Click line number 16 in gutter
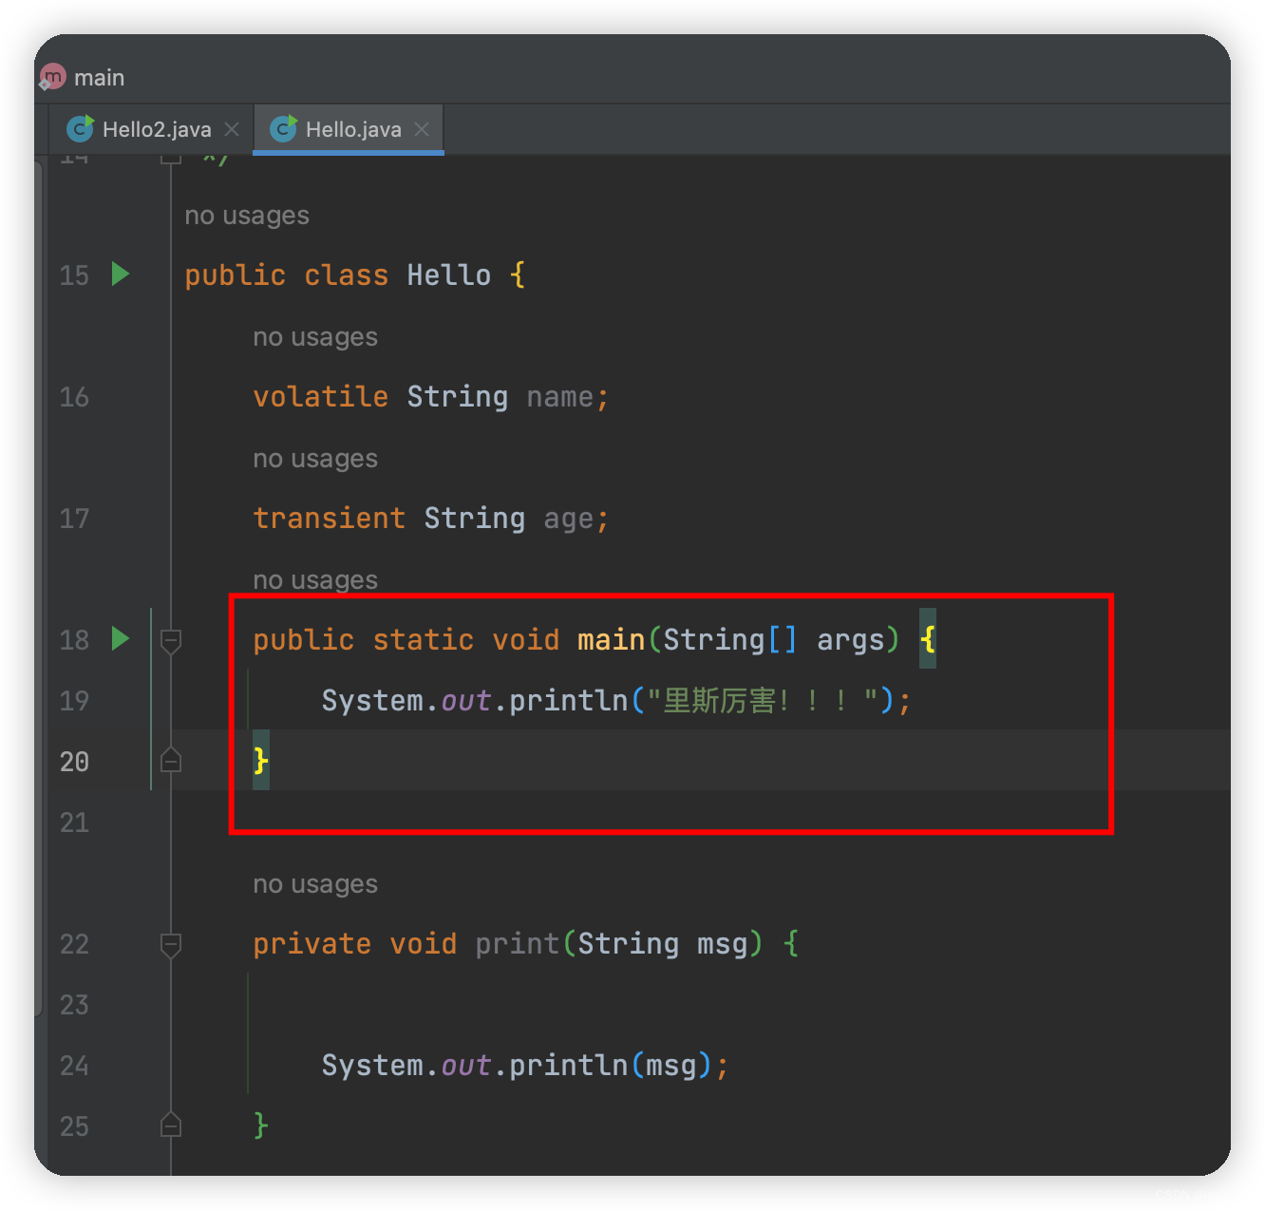 (74, 397)
